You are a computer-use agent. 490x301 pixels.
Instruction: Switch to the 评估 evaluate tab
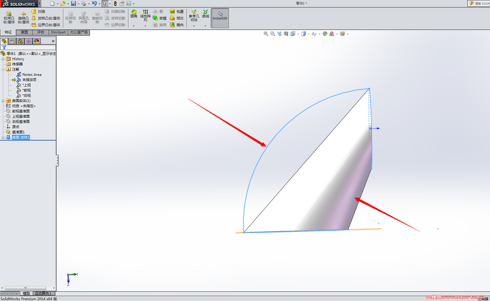[x=41, y=32]
